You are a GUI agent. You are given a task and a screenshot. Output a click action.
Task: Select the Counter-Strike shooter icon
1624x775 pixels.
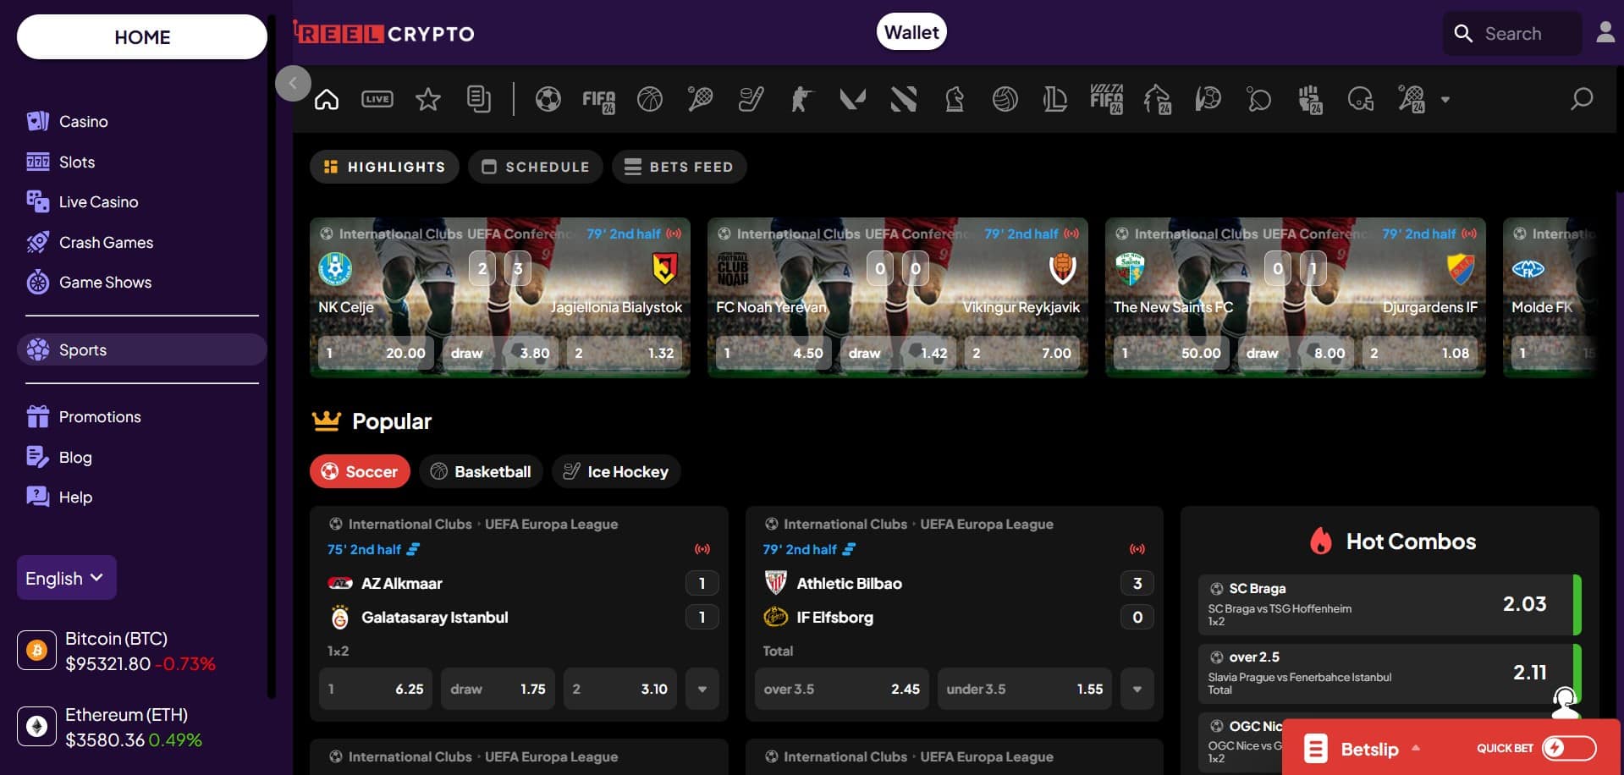click(x=801, y=100)
